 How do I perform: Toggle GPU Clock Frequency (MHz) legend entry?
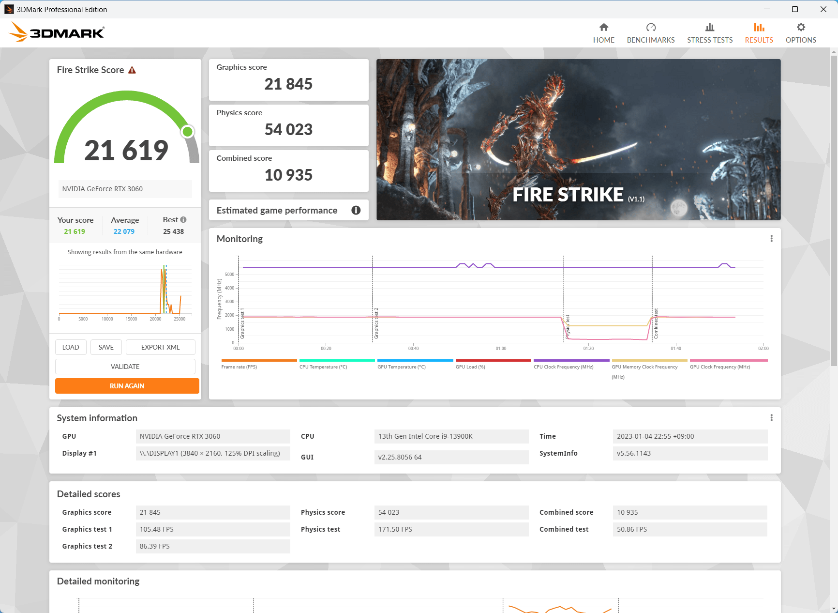click(x=729, y=364)
